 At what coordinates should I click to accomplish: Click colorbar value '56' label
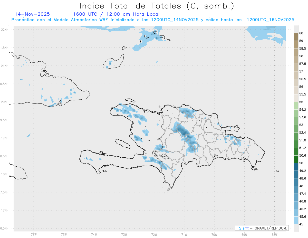[301, 87]
